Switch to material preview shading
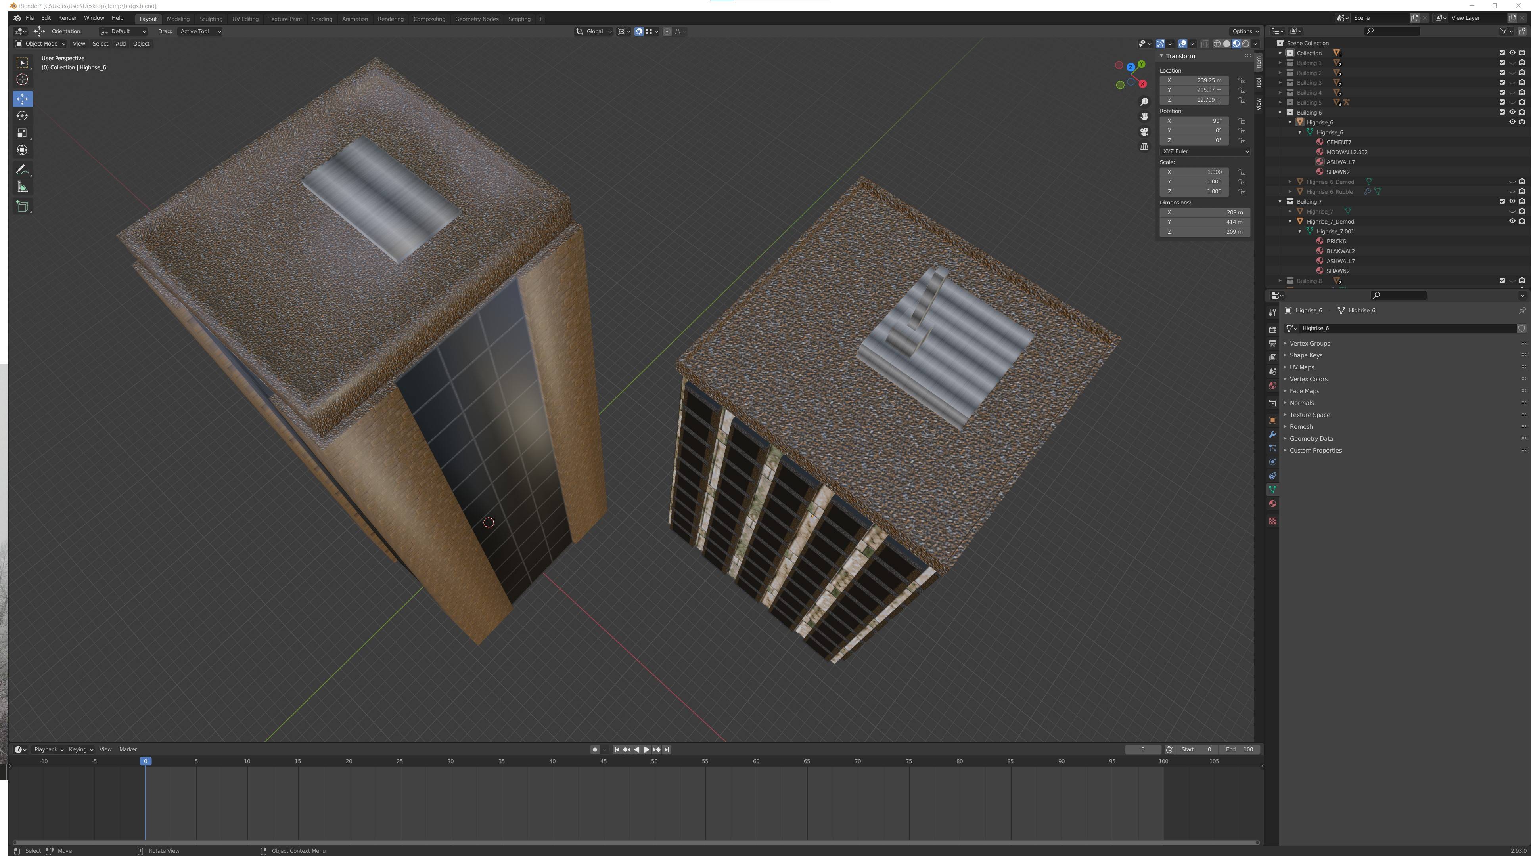 1236,44
